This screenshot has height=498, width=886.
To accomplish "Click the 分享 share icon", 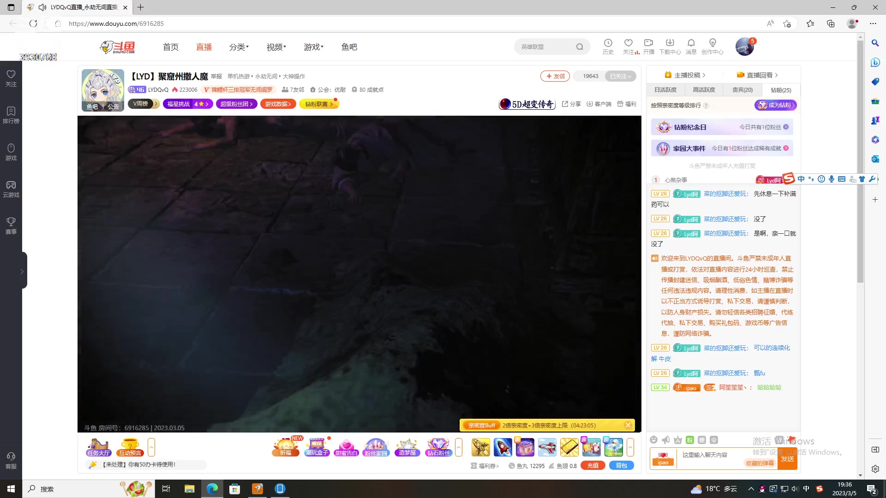I will (571, 104).
